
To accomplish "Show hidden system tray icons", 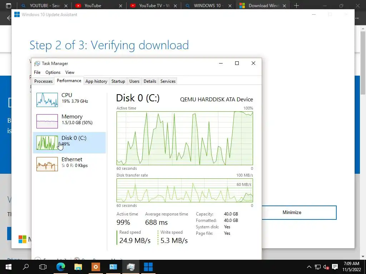I will pos(309,267).
